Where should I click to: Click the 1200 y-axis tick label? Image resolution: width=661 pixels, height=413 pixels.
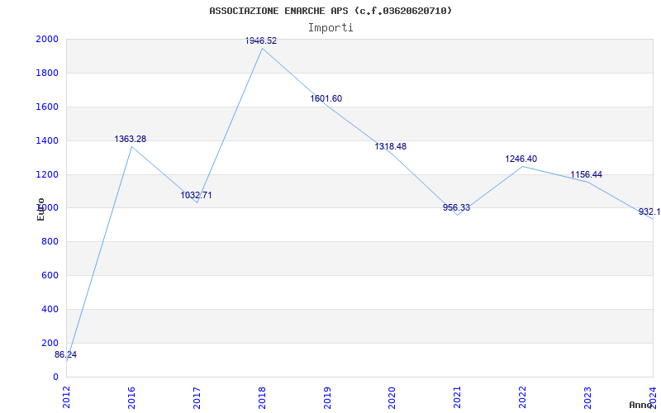coord(47,174)
